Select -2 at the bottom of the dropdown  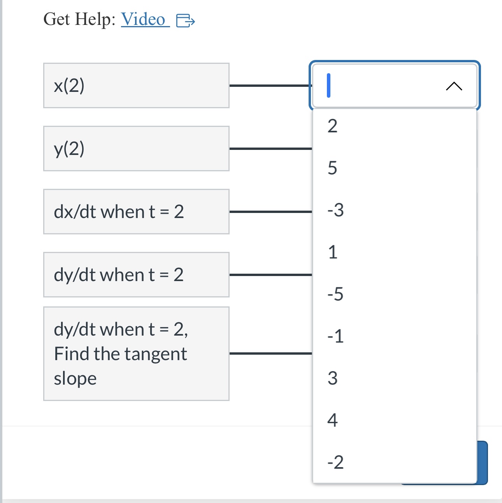point(336,463)
